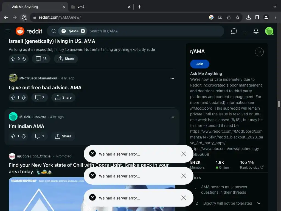281x211 pixels.
Task: Reload the current page
Action: 24,17
